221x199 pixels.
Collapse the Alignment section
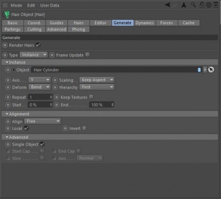point(7,114)
